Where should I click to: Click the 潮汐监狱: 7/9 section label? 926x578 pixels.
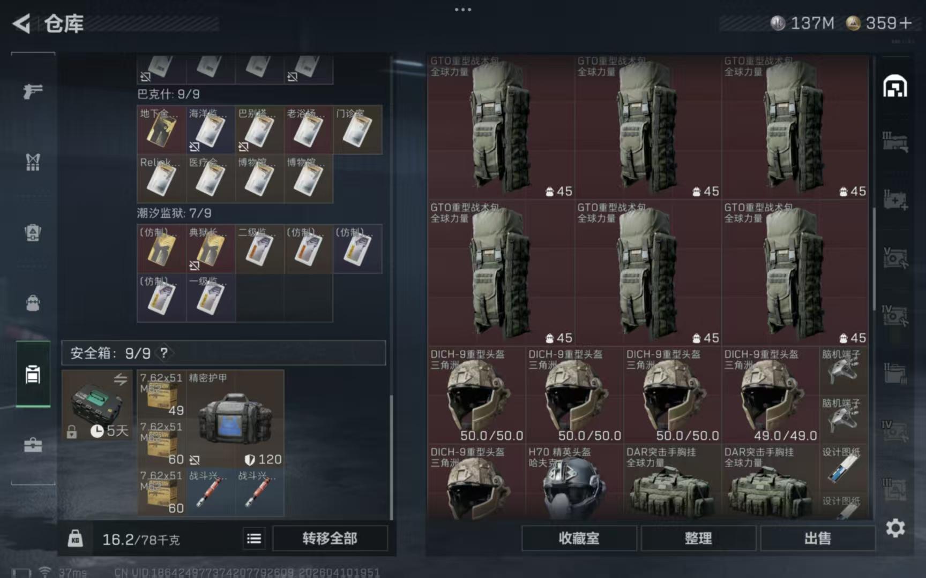174,213
